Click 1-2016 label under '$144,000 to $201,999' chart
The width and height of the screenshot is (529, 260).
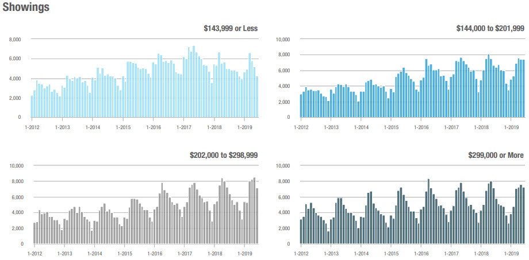pos(421,128)
